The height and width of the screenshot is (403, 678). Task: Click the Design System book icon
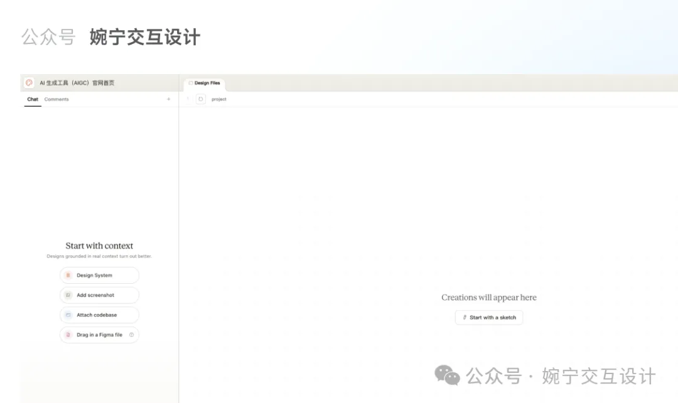pyautogui.click(x=68, y=275)
